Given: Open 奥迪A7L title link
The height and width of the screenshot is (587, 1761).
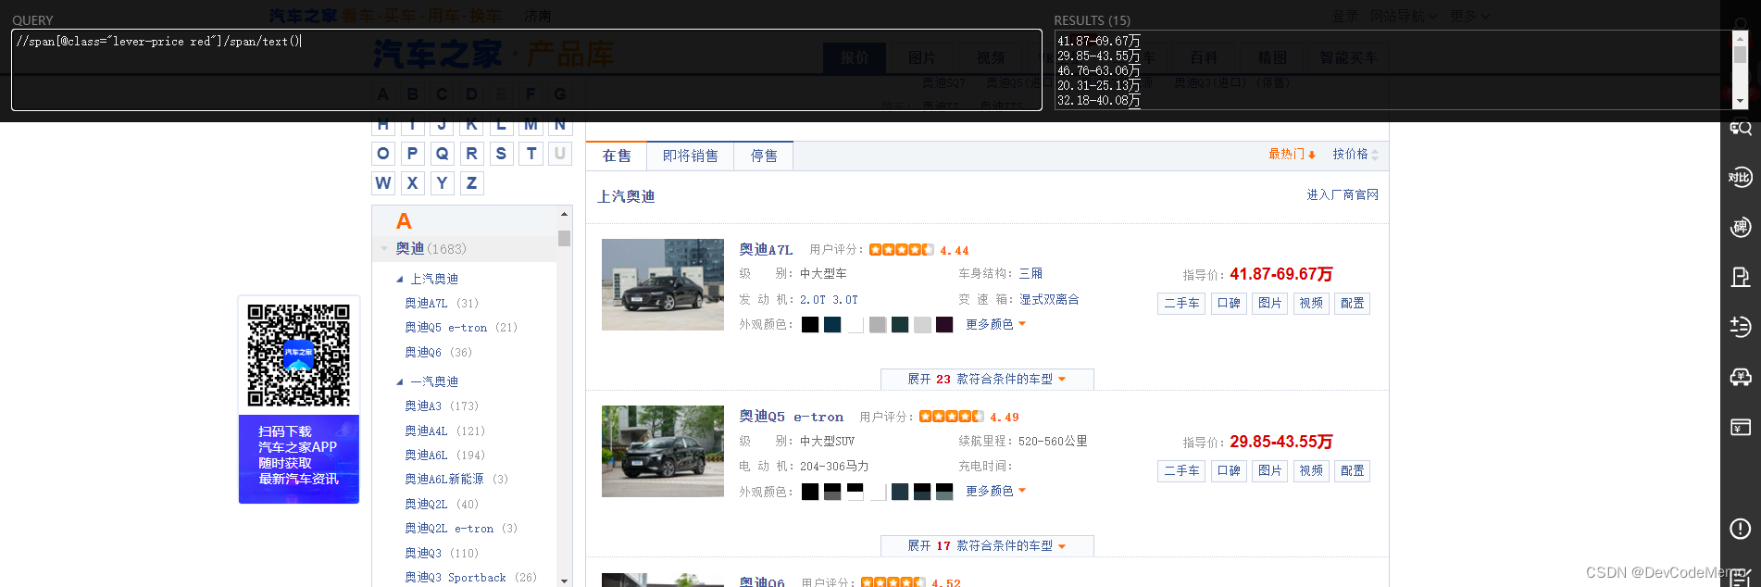Looking at the screenshot, I should click(766, 250).
